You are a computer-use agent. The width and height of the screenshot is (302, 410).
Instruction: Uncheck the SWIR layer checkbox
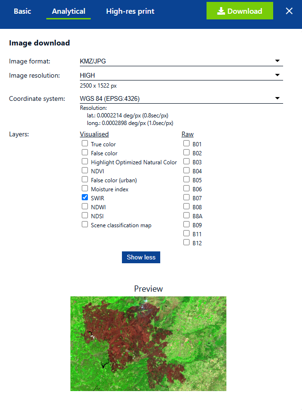(x=85, y=197)
